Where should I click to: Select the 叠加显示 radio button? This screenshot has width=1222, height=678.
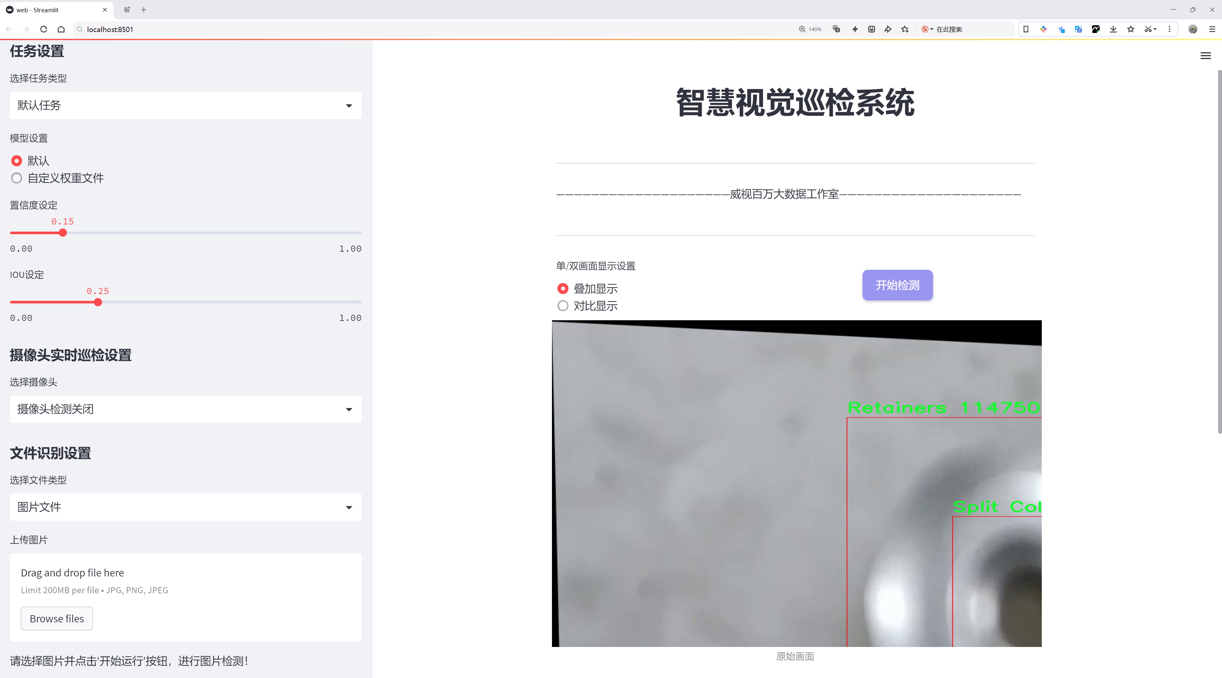click(x=563, y=288)
